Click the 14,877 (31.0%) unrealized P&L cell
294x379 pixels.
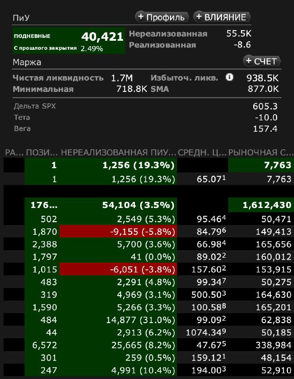(x=118, y=320)
